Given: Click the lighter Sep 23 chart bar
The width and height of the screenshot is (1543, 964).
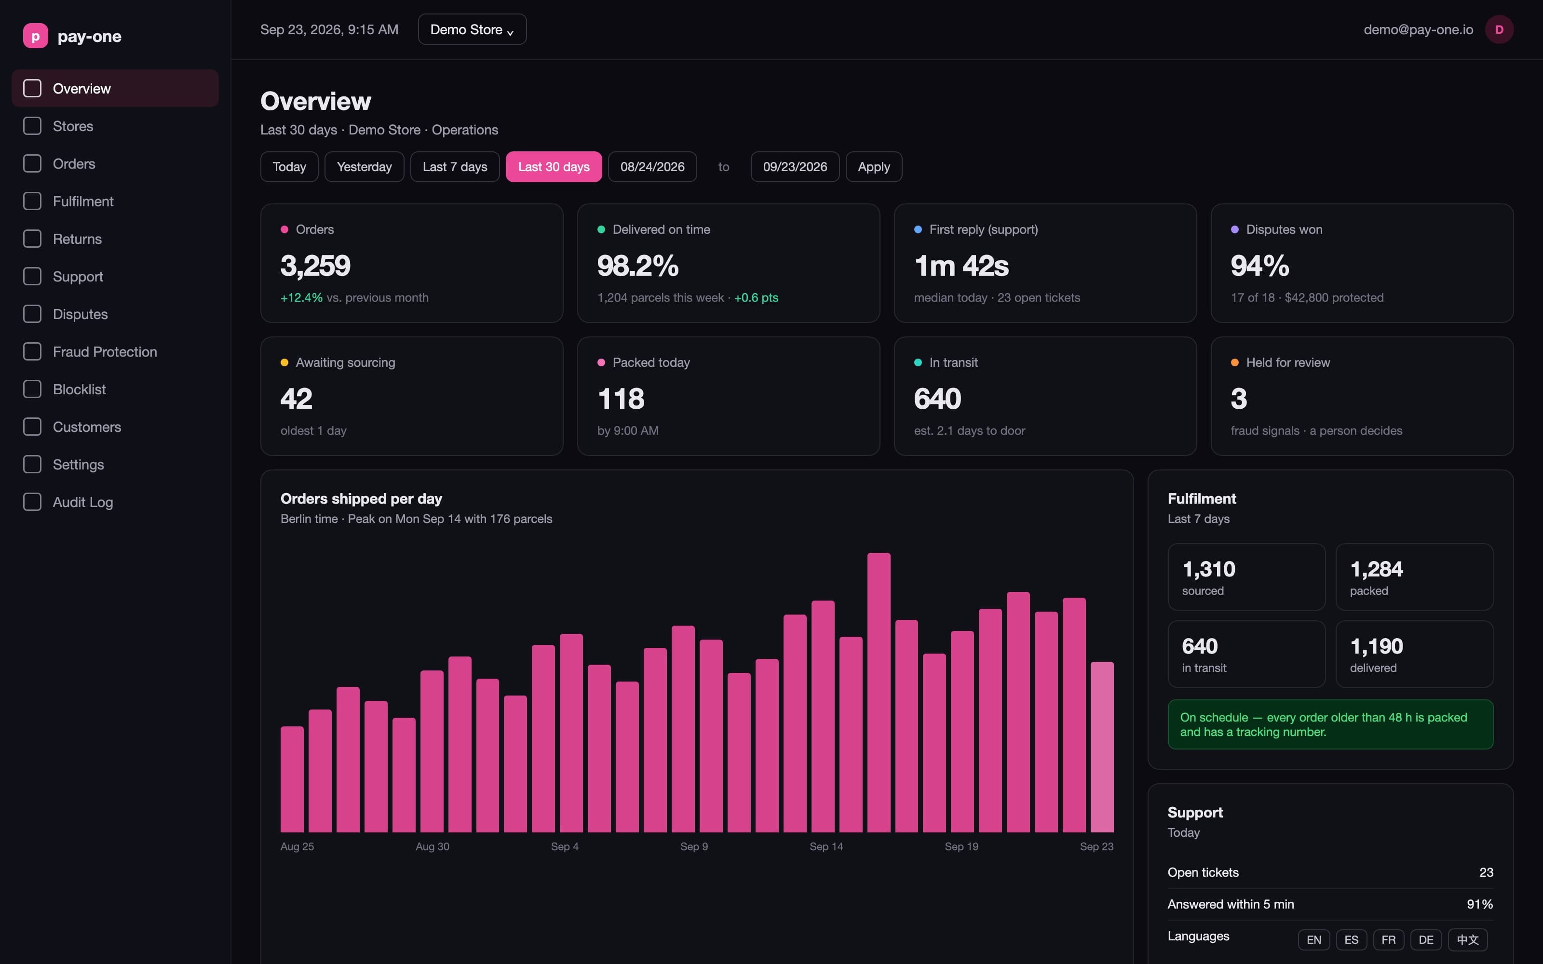Looking at the screenshot, I should (x=1102, y=747).
